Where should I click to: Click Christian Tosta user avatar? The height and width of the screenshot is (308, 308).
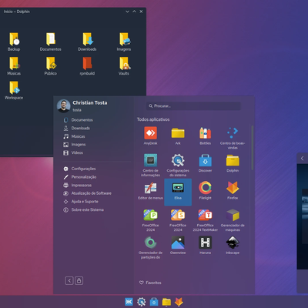[63, 105]
